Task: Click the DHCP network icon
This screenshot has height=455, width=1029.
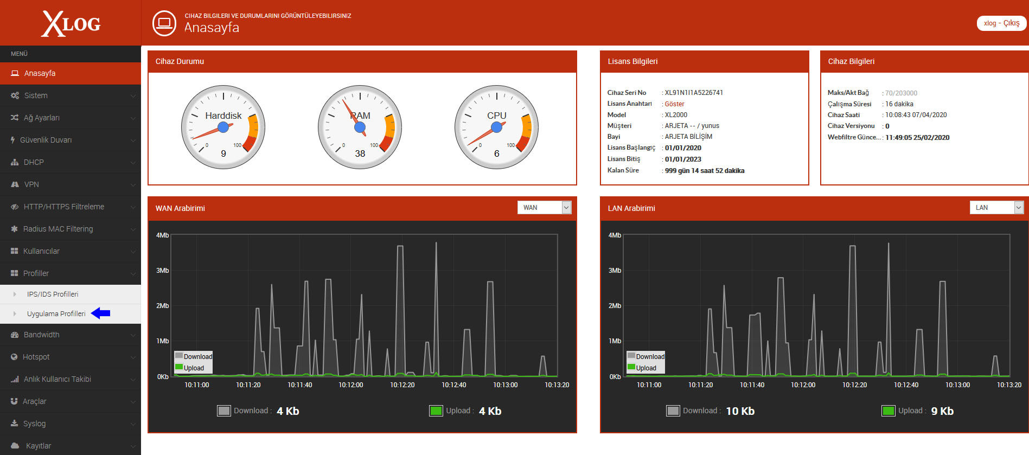Action: pyautogui.click(x=15, y=162)
